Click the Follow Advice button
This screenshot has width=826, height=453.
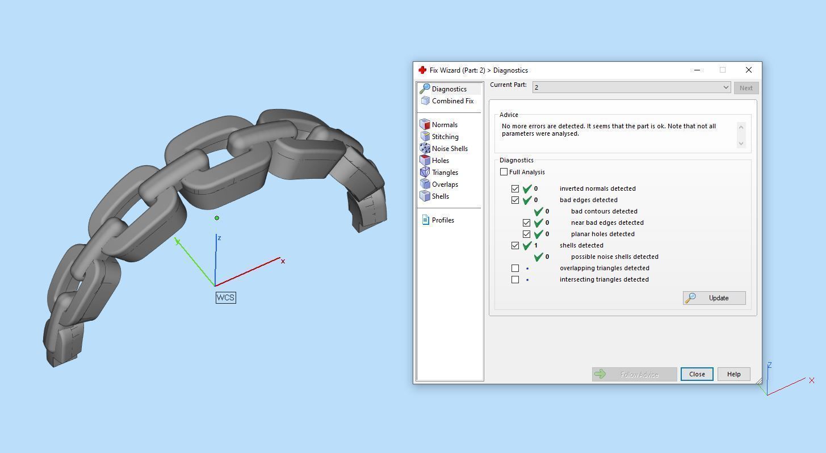pos(634,374)
